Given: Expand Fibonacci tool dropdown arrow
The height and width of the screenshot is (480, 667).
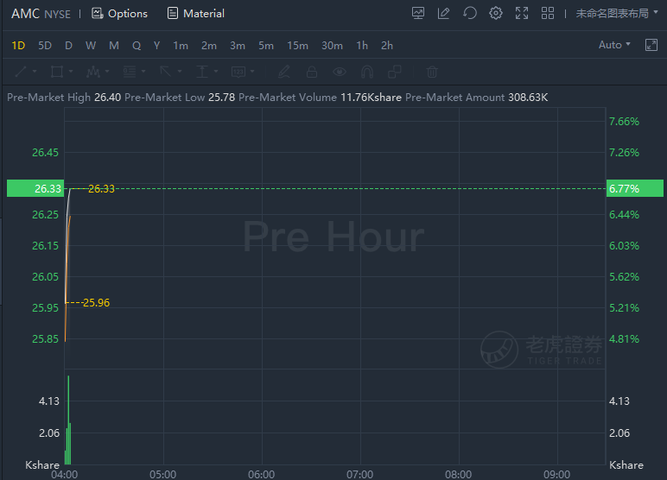Looking at the screenshot, I should coord(143,72).
